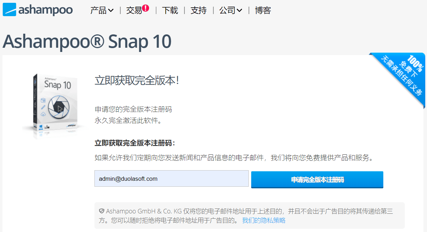Click the red exclamation badge near 交易

pos(146,8)
